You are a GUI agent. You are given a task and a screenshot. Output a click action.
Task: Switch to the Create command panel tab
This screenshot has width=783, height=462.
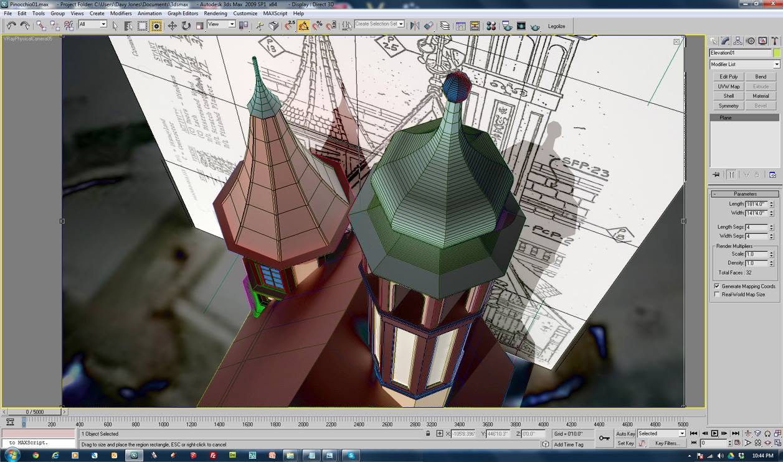point(714,41)
